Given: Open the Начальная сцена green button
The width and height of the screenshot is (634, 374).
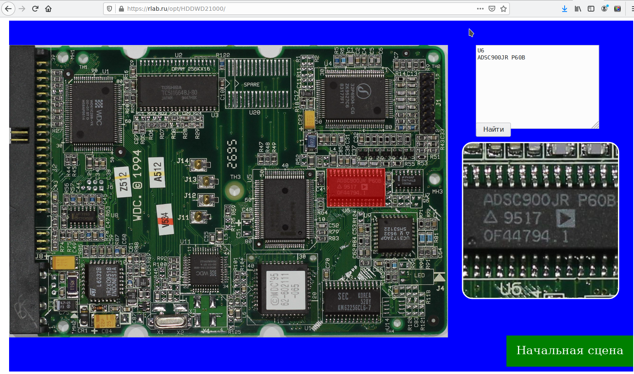Looking at the screenshot, I should tap(570, 351).
